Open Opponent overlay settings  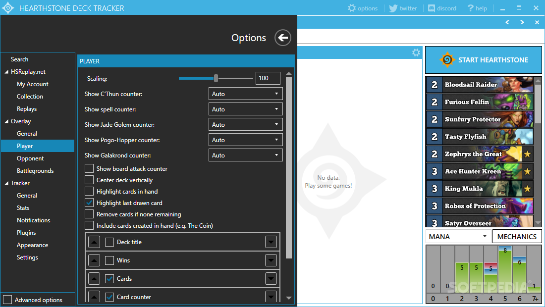30,158
